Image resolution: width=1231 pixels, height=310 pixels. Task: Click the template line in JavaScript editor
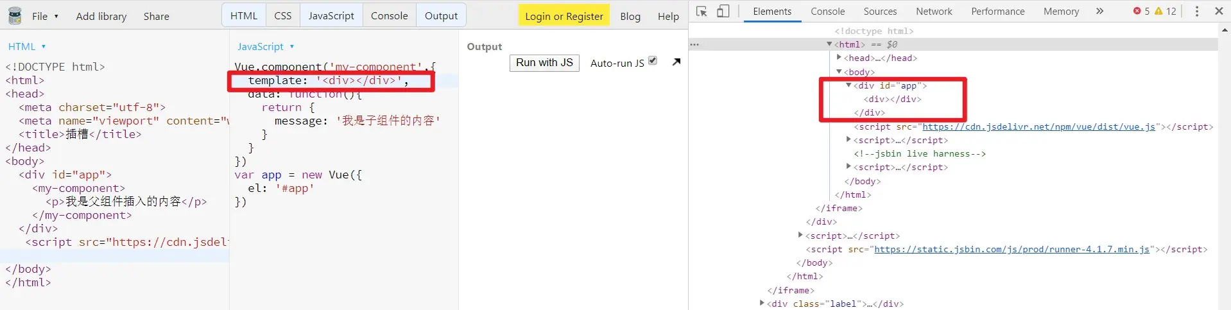point(328,80)
